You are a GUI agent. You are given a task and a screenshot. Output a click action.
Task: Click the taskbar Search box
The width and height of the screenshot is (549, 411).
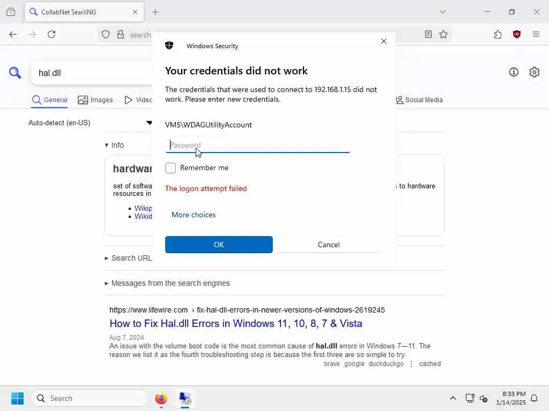[x=90, y=398]
